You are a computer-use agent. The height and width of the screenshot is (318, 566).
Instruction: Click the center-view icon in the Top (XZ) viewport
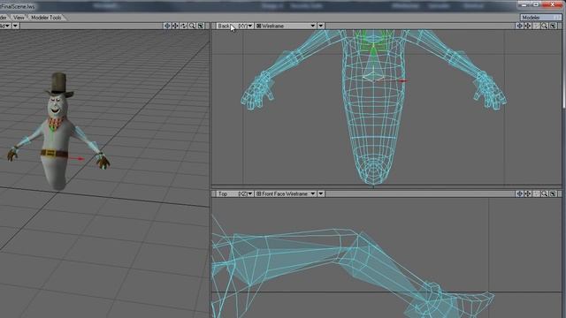pyautogui.click(x=519, y=194)
